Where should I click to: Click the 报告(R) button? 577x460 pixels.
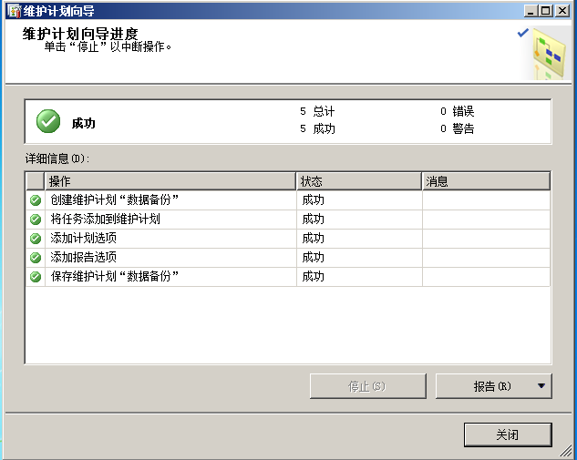point(487,386)
